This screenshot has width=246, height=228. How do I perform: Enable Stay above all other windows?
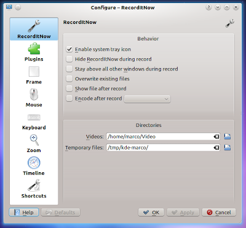(x=69, y=69)
